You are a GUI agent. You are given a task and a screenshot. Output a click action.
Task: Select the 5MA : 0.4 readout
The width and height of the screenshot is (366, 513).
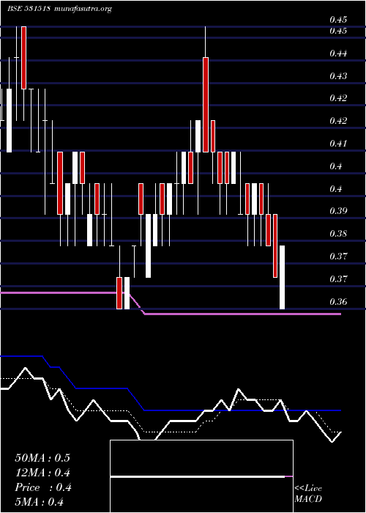40,502
